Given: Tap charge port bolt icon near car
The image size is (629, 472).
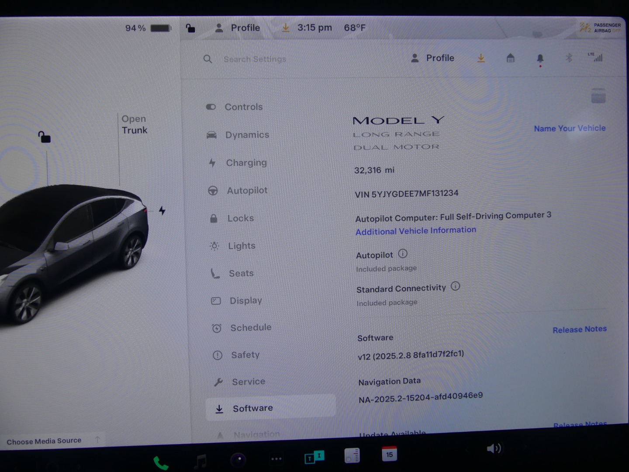Looking at the screenshot, I should tap(162, 211).
